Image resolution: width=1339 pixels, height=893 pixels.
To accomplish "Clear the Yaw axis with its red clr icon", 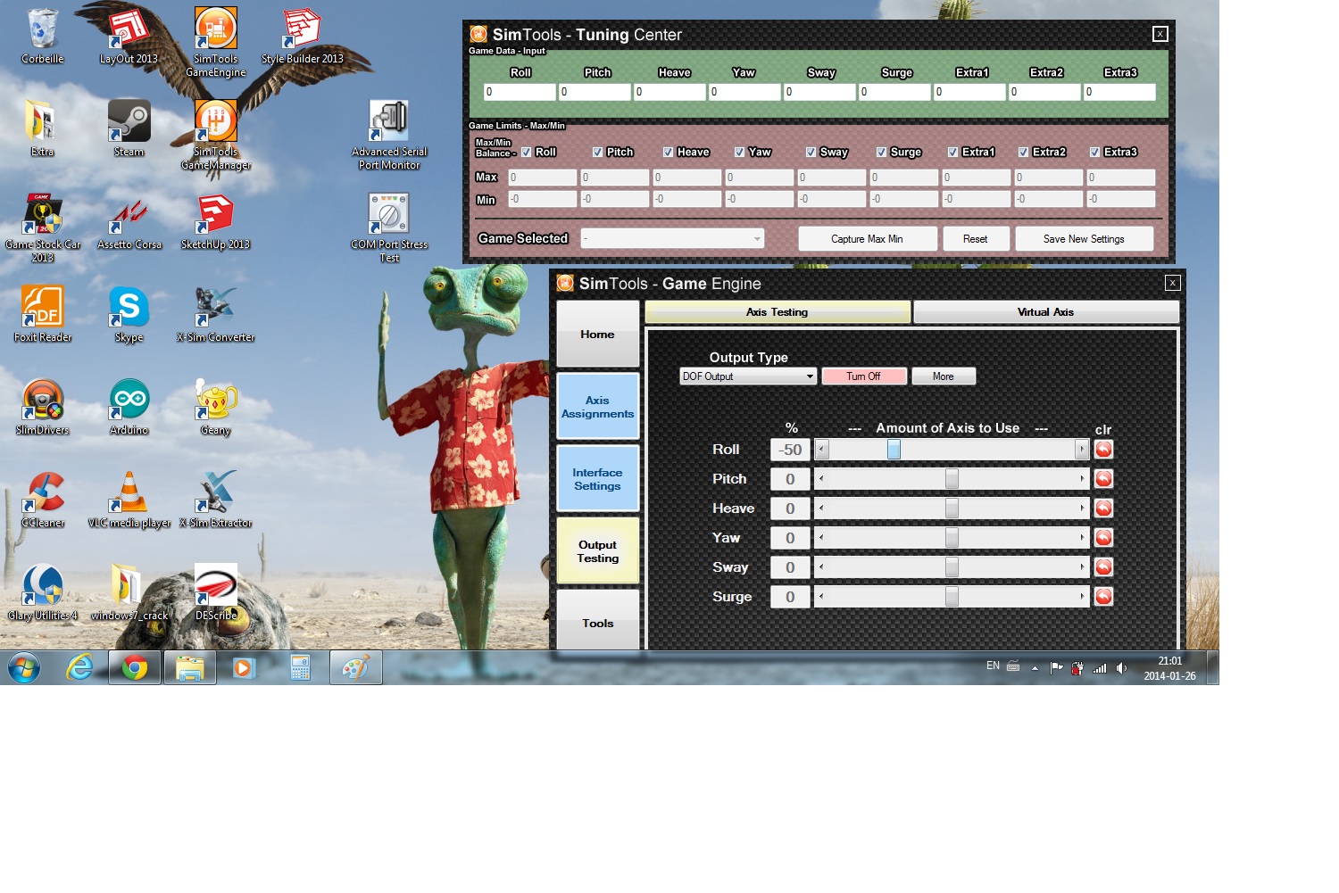I will 1103,538.
